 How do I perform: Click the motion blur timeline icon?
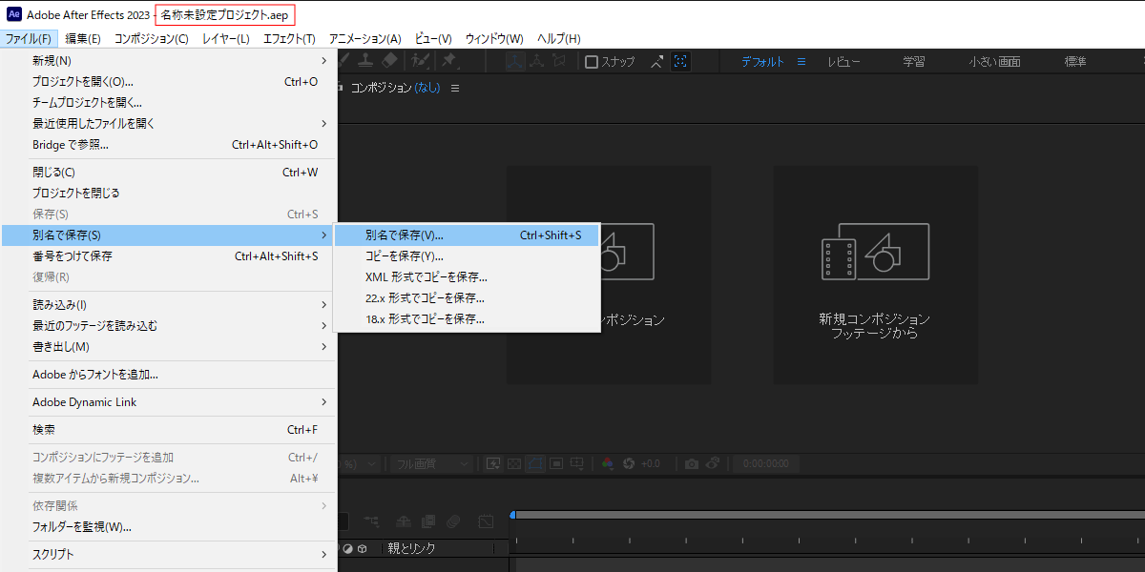pos(453,521)
